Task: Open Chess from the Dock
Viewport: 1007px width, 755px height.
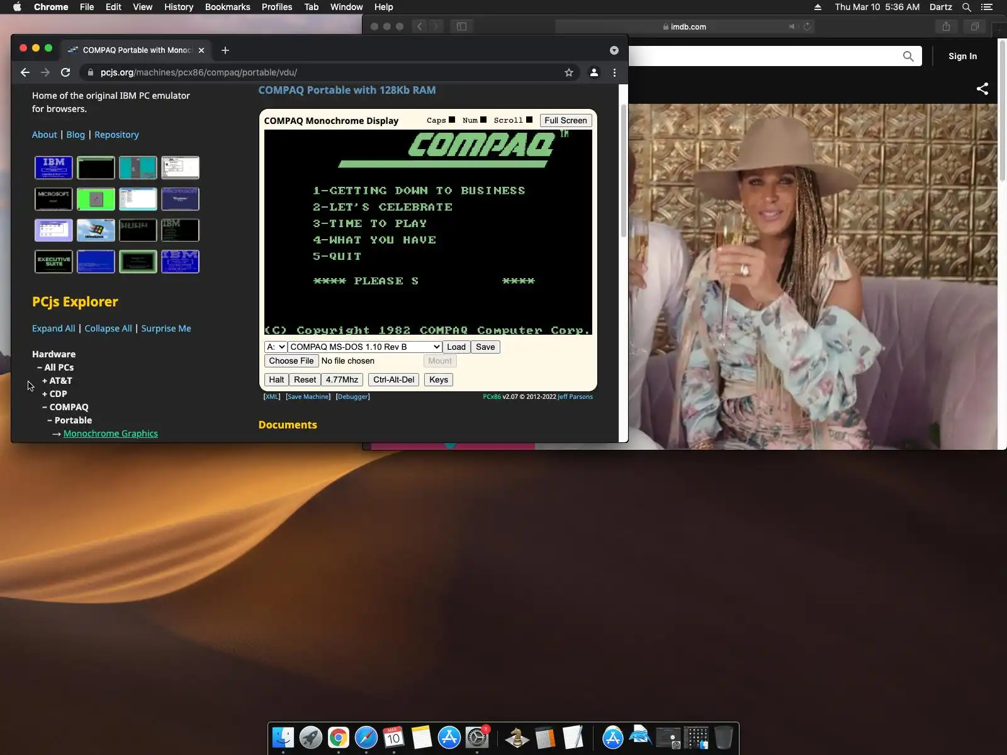Action: click(x=517, y=737)
